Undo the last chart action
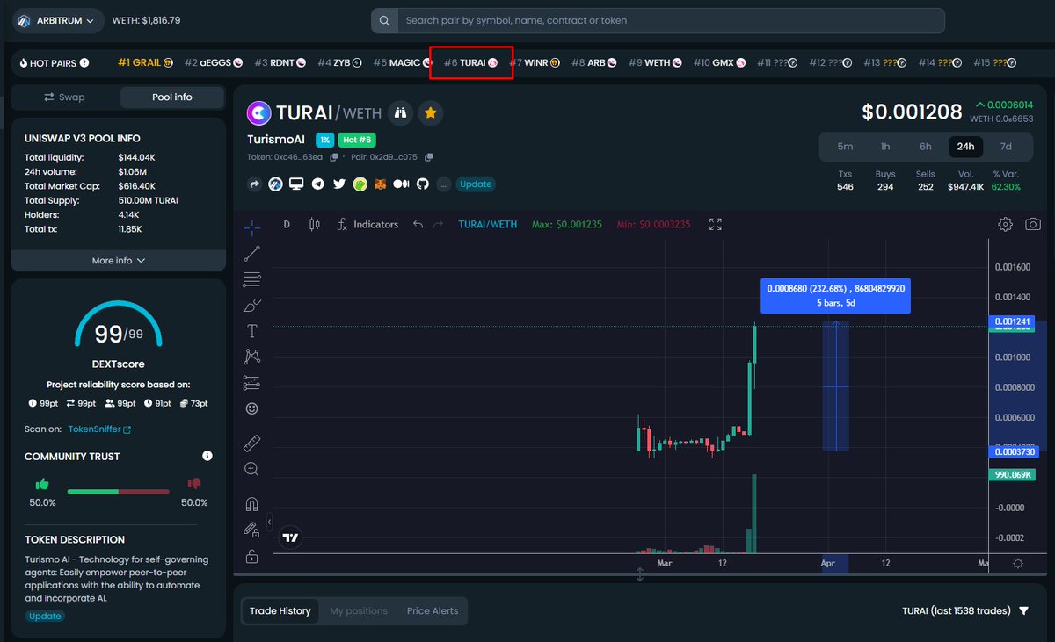The height and width of the screenshot is (642, 1055). 418,225
